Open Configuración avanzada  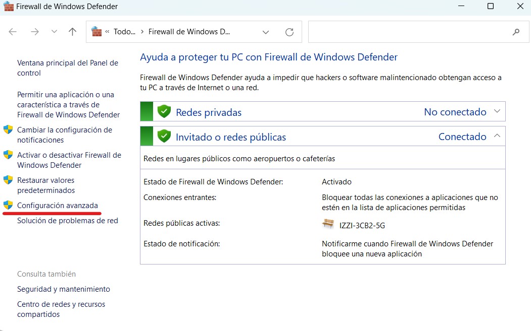point(58,206)
